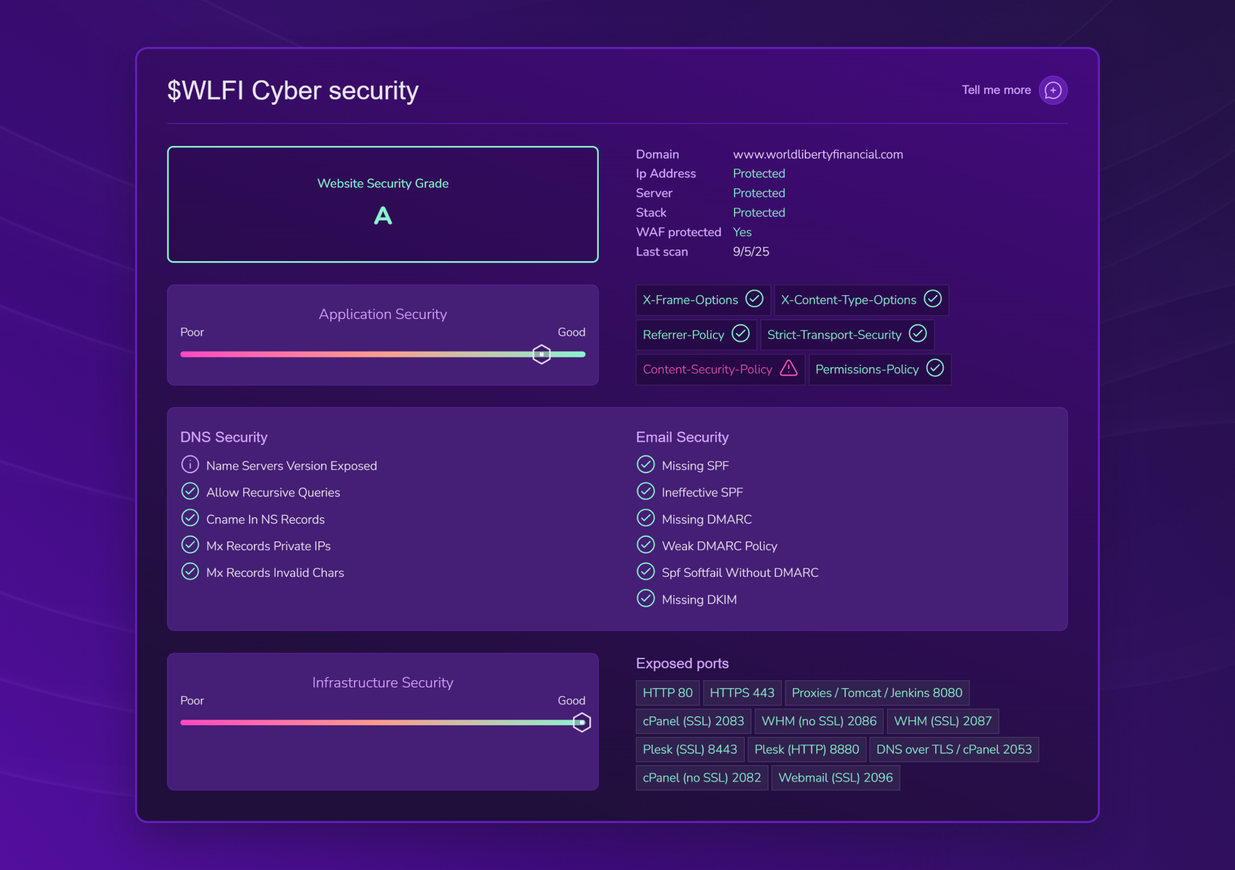The height and width of the screenshot is (870, 1235).
Task: Select Proxies / Tomcat / Jenkins 8080 tag
Action: tap(877, 693)
